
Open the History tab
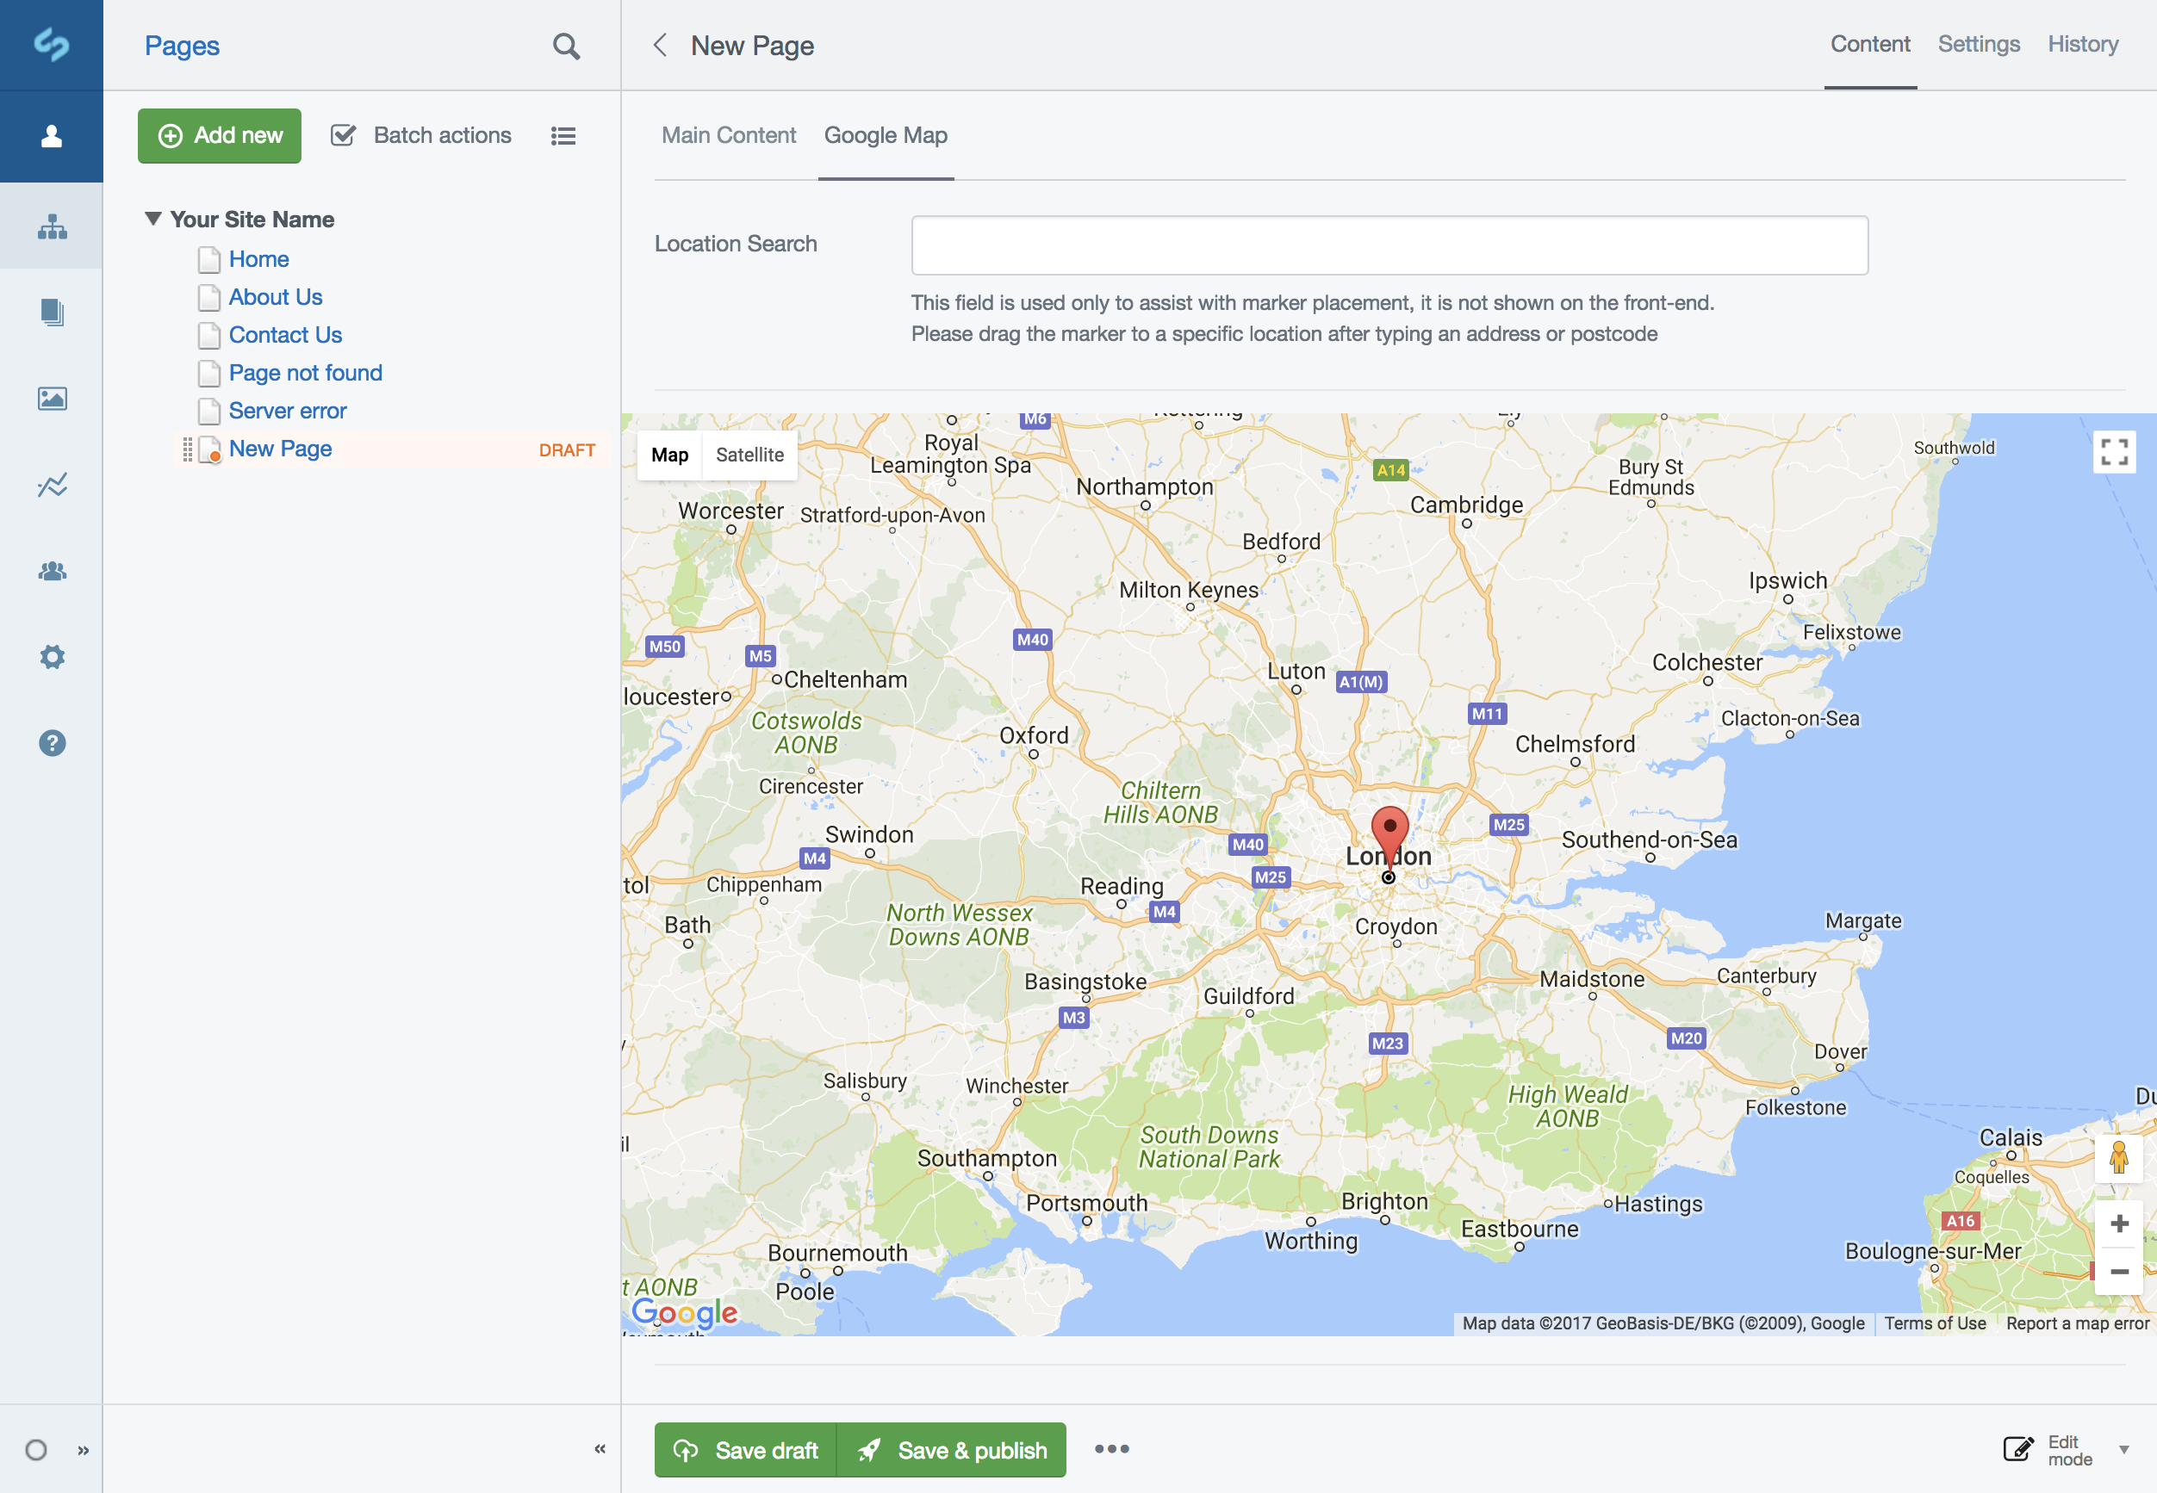tap(2082, 44)
